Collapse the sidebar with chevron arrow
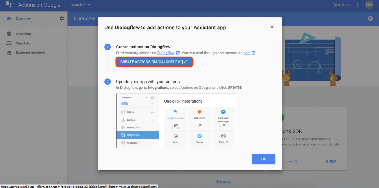Screen dimensions: 379x188 [x=58, y=184]
